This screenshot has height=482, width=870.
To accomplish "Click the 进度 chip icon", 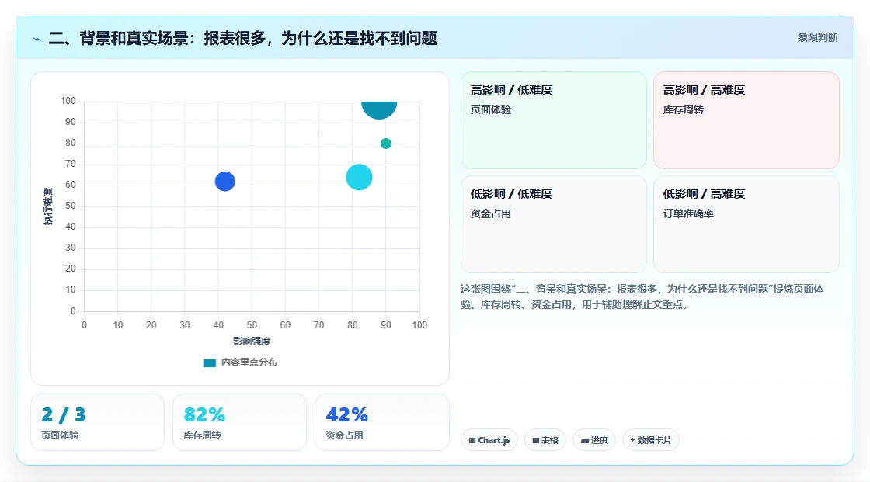I will [585, 440].
